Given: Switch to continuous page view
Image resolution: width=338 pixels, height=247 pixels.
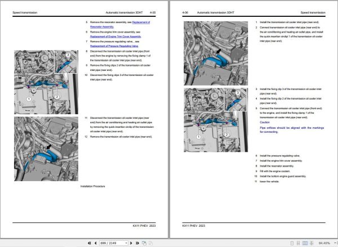Looking at the screenshot, I should point(298,243).
